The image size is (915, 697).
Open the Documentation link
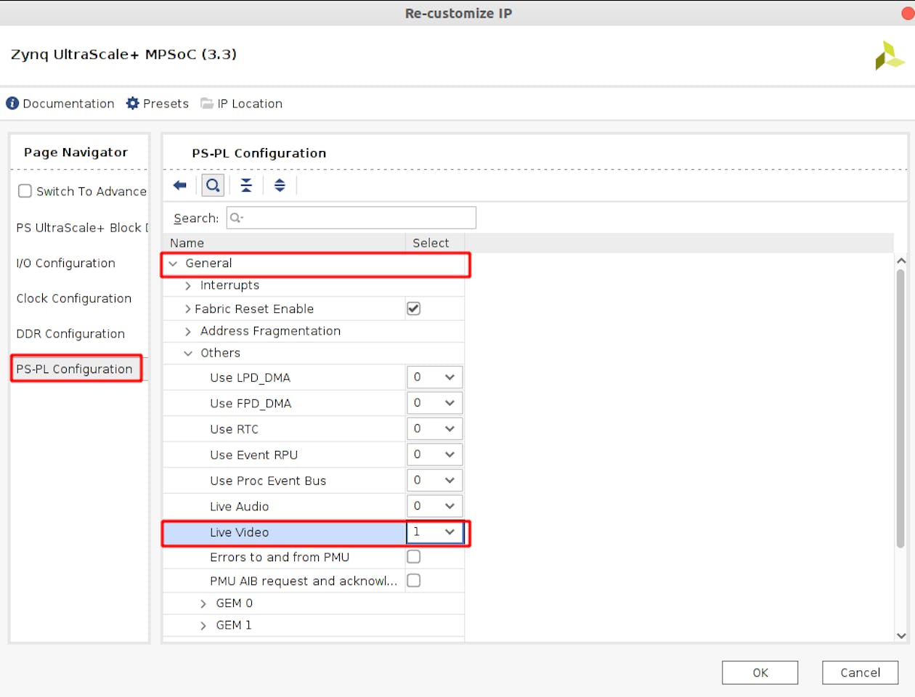68,104
